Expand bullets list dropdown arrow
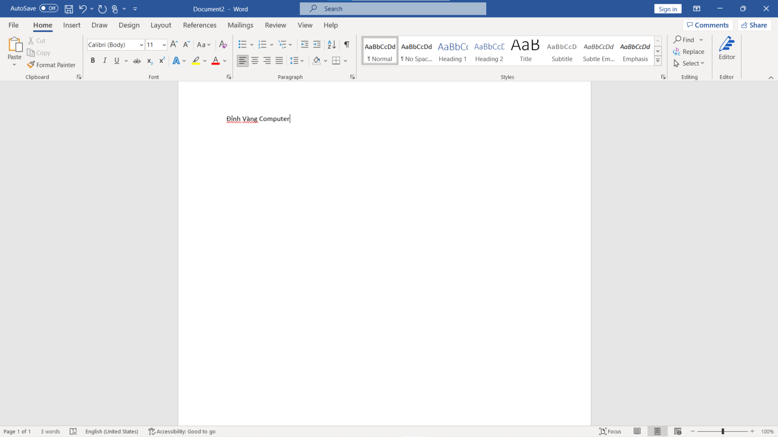The width and height of the screenshot is (778, 437). [x=251, y=45]
